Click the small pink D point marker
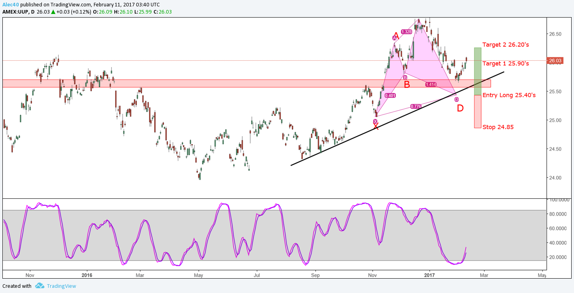The width and height of the screenshot is (574, 293). click(x=456, y=99)
